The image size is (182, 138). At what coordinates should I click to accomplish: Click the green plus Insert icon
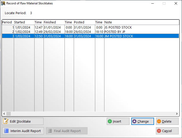(110, 121)
